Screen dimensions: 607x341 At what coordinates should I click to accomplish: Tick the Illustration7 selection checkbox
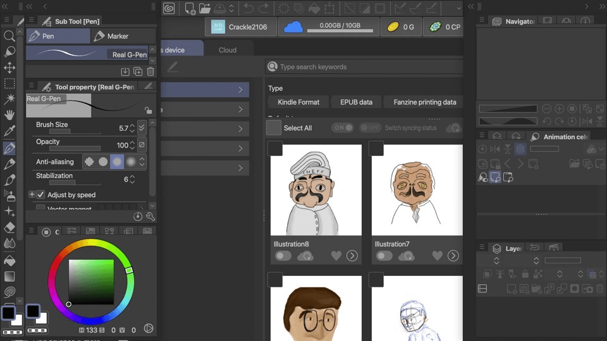[376, 148]
